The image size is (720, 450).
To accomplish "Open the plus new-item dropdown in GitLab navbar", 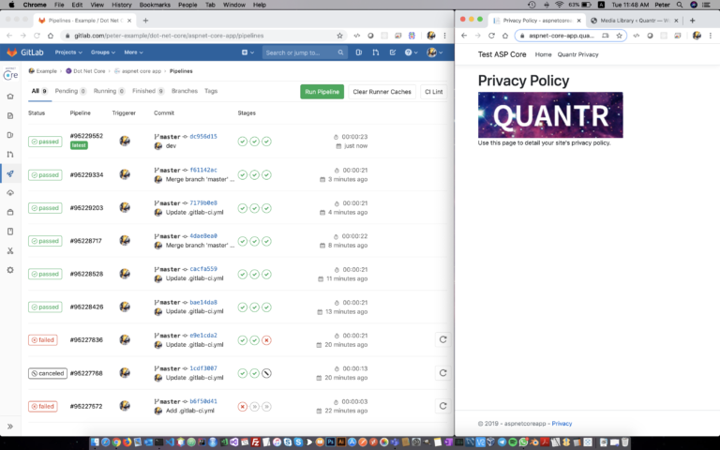I will click(247, 52).
